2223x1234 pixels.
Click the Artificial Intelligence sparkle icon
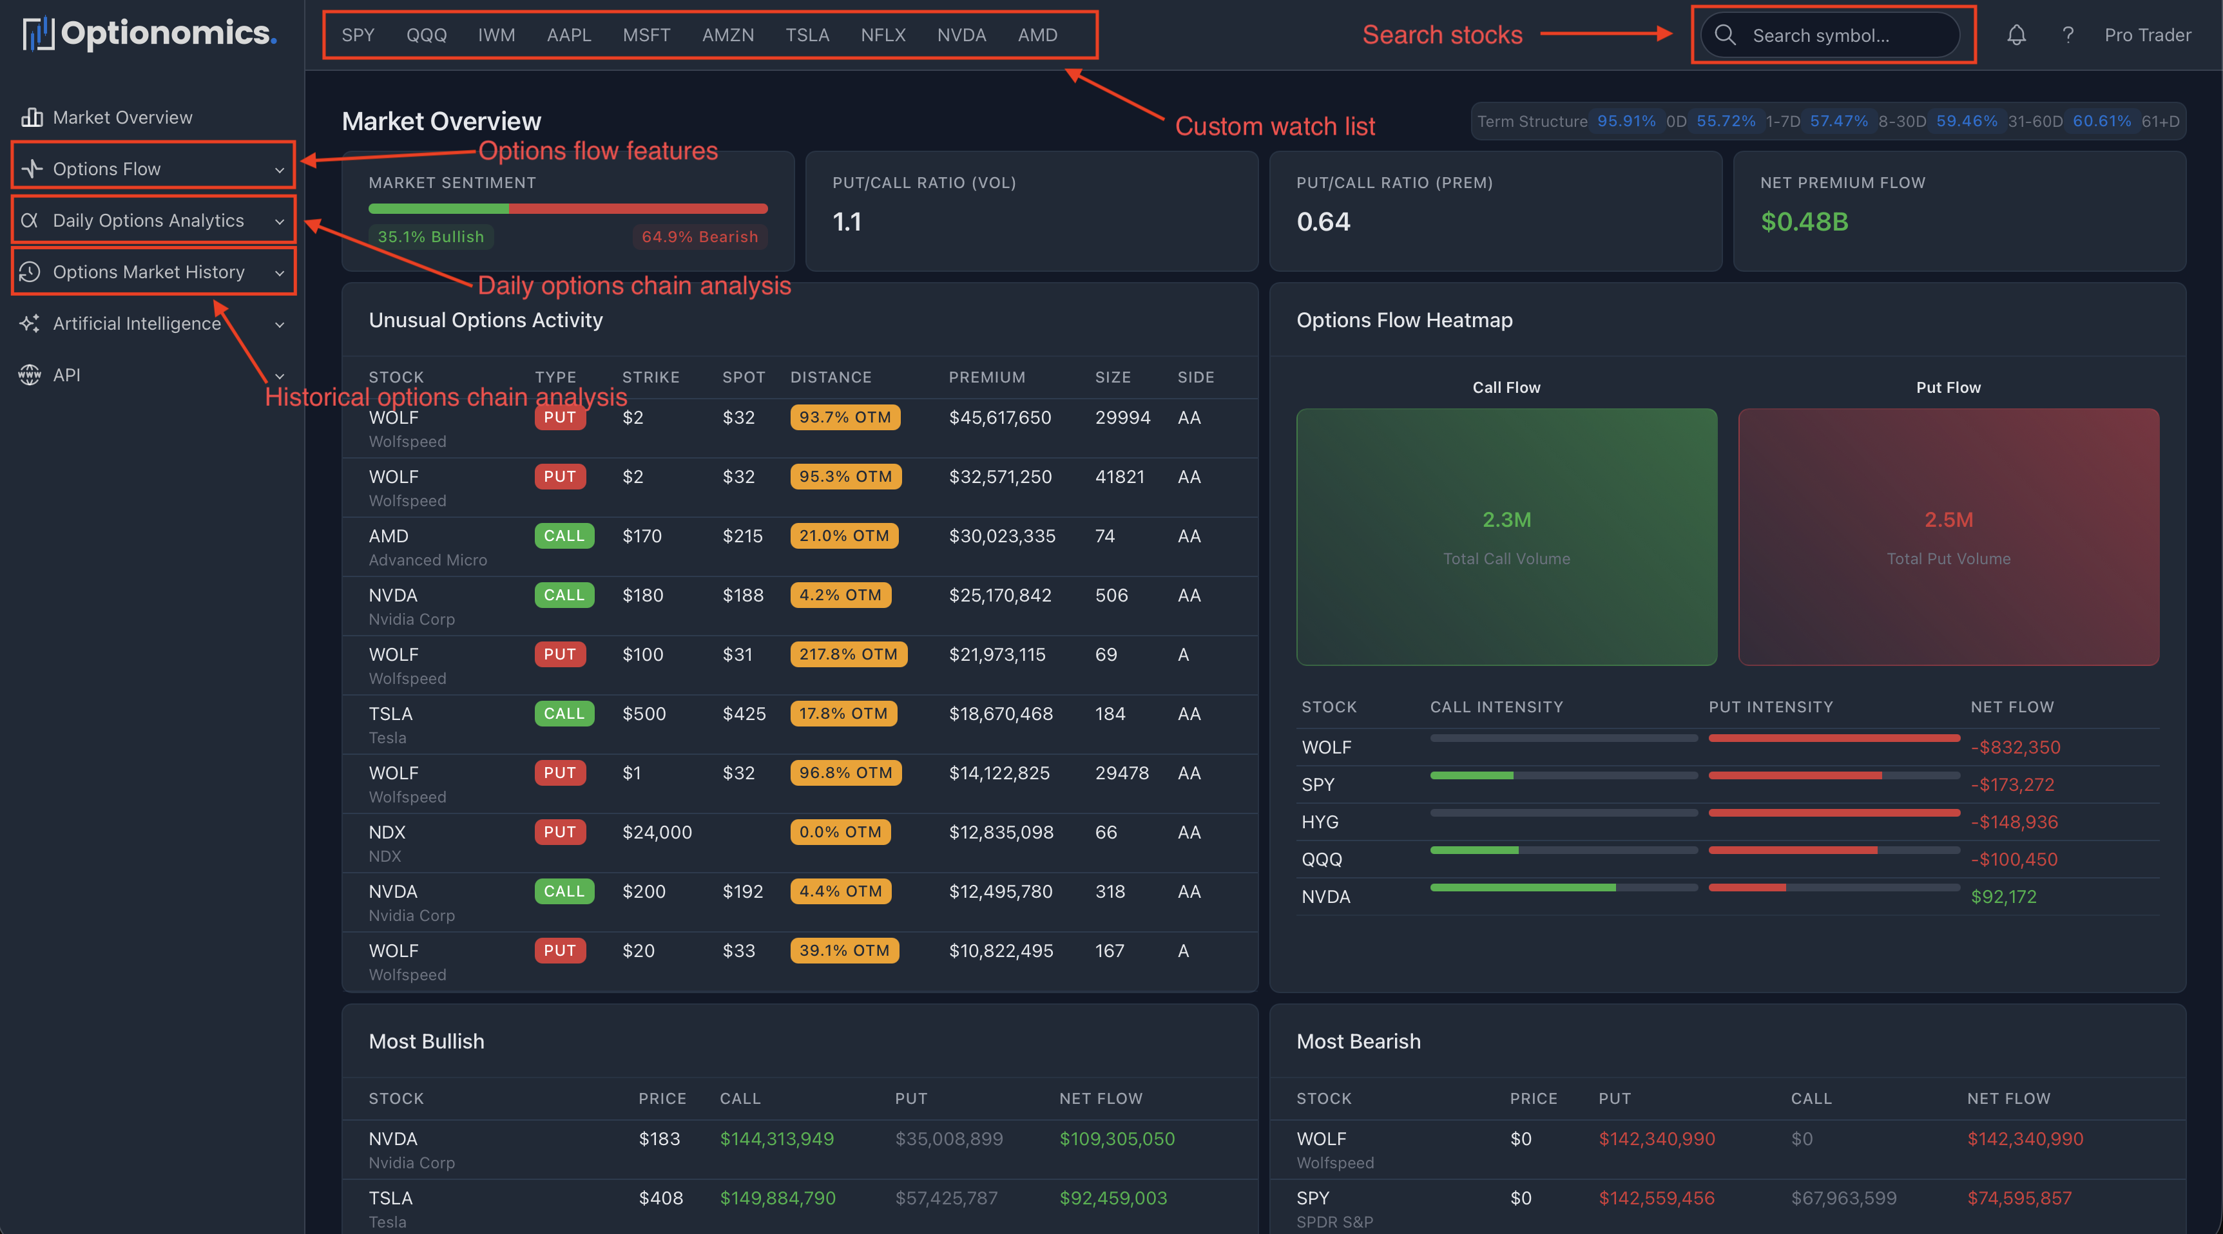tap(30, 323)
